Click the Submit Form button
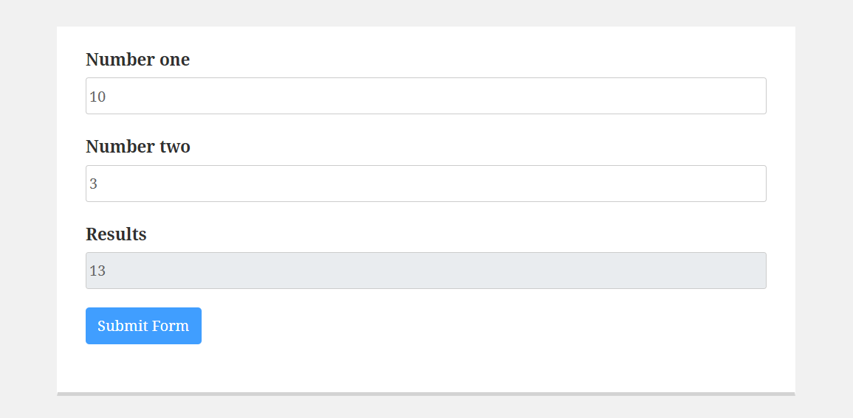 click(143, 326)
